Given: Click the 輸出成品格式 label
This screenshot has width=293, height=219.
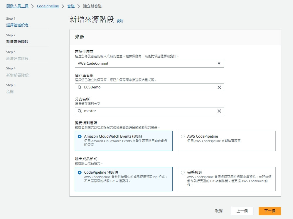Looking at the screenshot, I should point(86,159).
